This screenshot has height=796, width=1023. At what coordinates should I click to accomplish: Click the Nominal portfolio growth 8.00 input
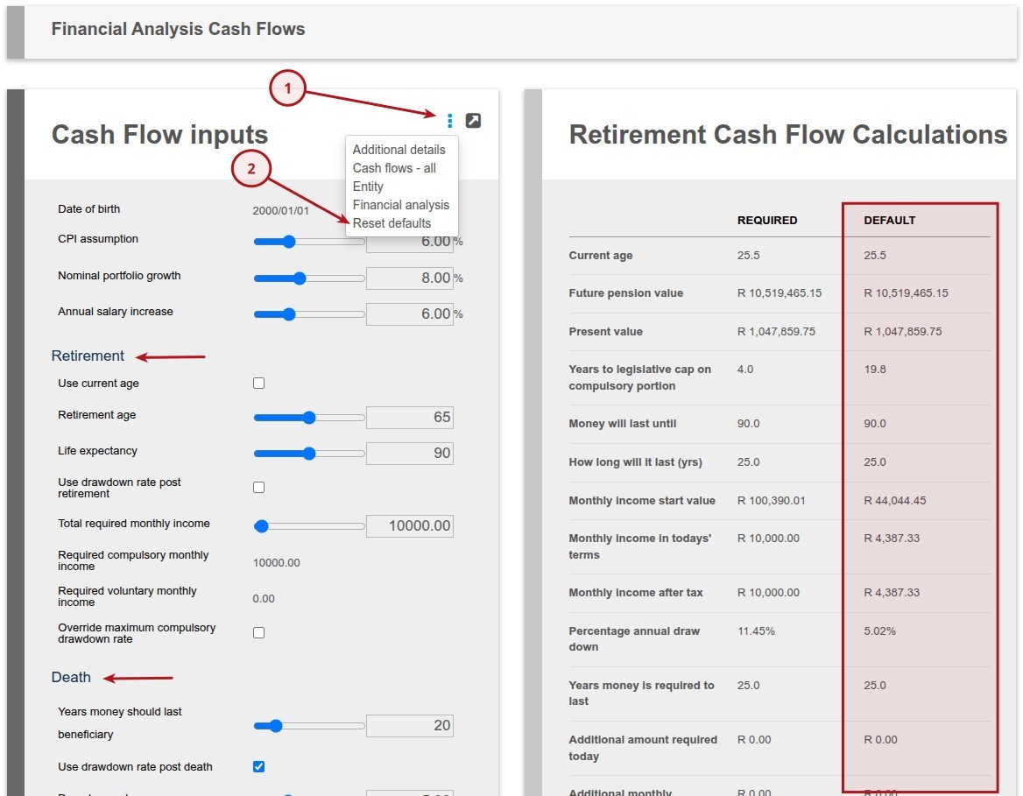tap(410, 278)
